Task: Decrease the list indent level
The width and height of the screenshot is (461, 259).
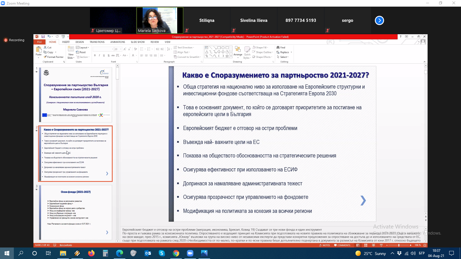Action: tap(158, 49)
